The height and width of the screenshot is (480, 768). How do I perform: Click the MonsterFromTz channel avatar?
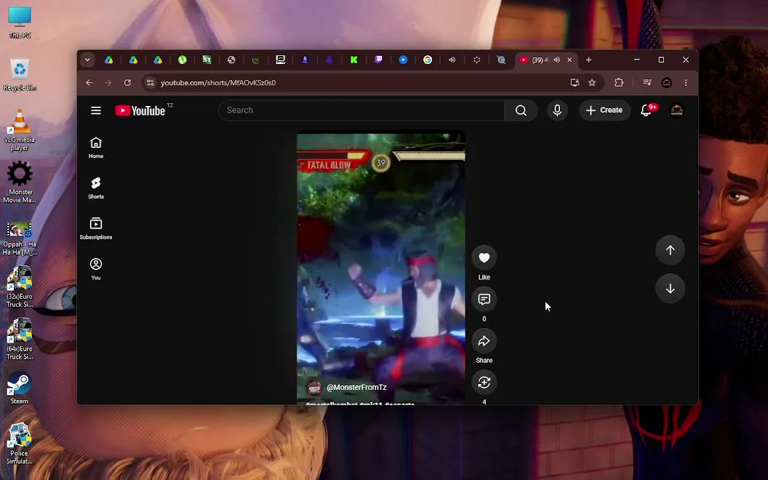(x=314, y=388)
